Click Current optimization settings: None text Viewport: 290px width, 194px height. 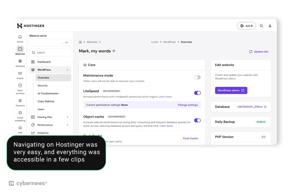coord(107,105)
